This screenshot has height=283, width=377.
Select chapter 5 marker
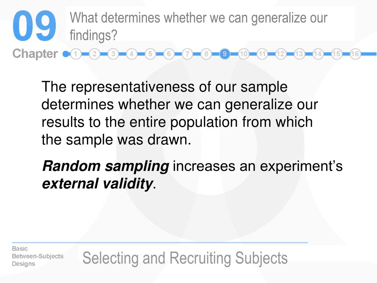click(150, 54)
